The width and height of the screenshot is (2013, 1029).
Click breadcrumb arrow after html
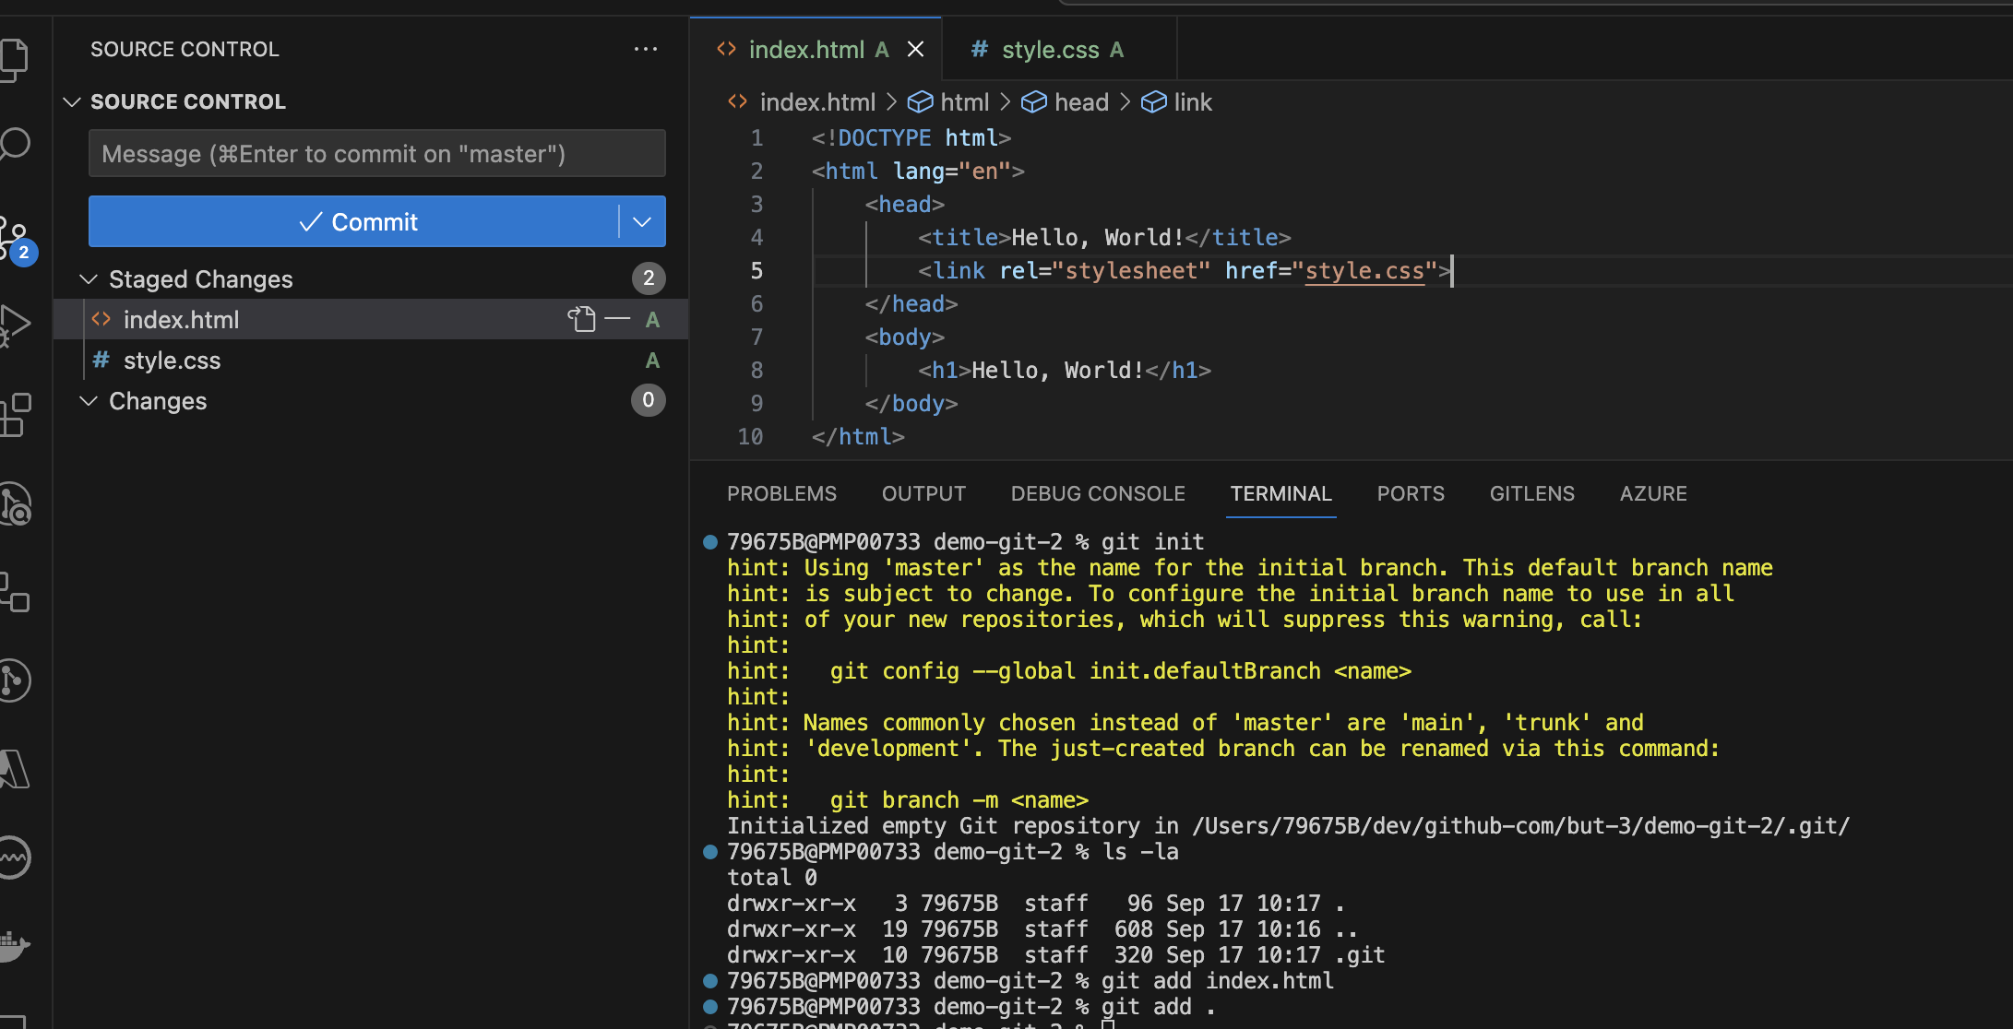coord(1006,101)
